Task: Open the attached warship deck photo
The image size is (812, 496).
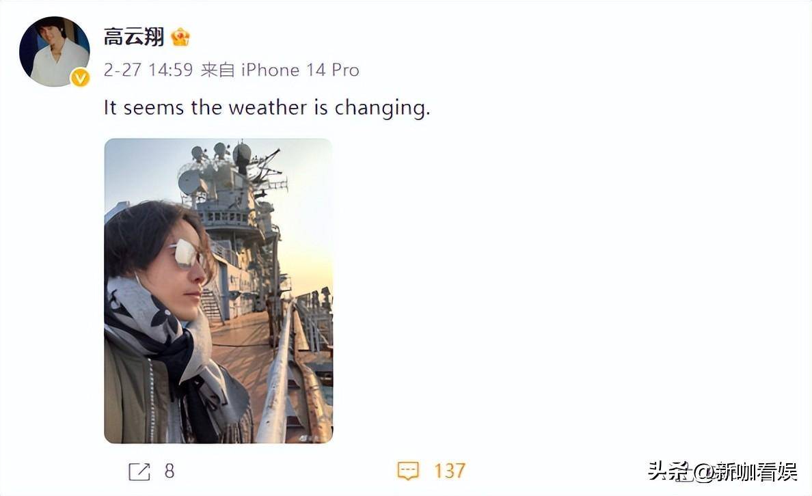Action: coord(219,290)
